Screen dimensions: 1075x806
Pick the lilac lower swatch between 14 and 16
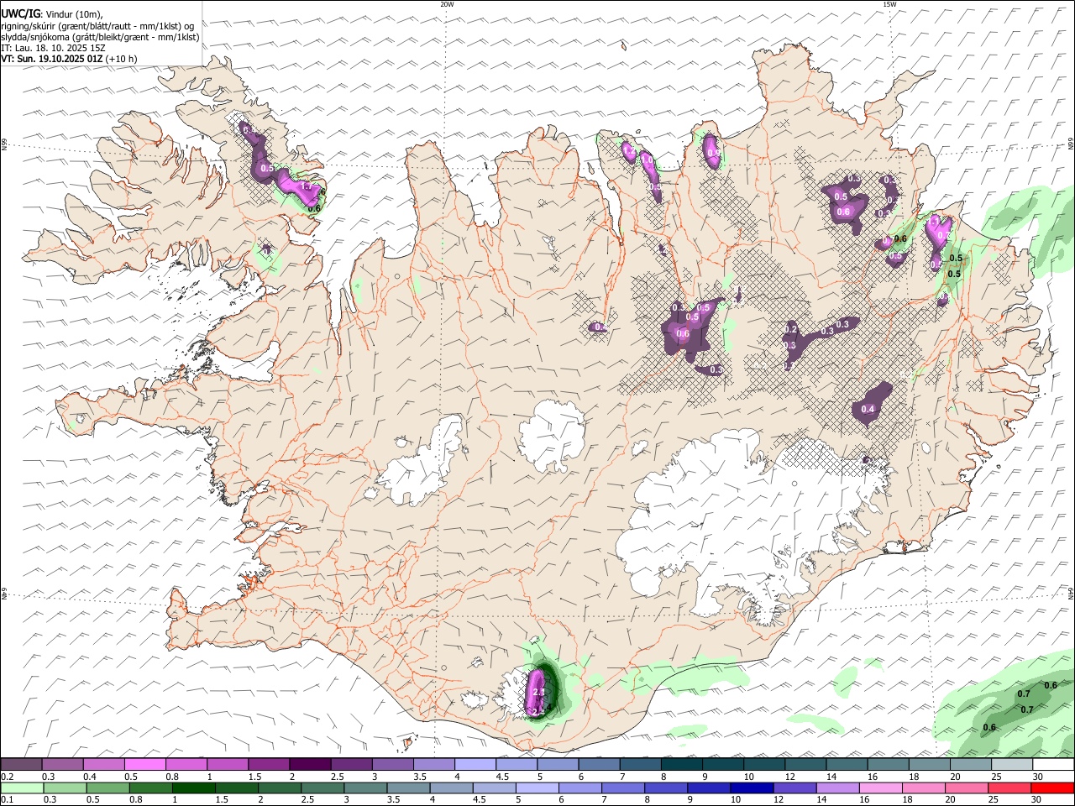[837, 788]
